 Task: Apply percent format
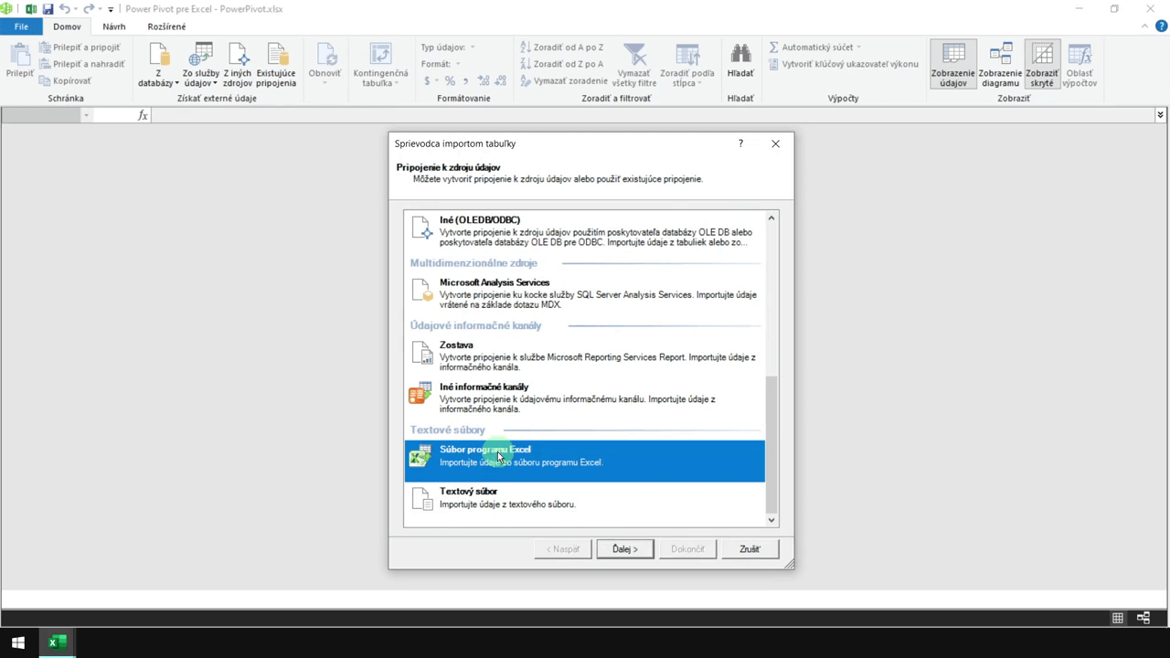pyautogui.click(x=449, y=81)
